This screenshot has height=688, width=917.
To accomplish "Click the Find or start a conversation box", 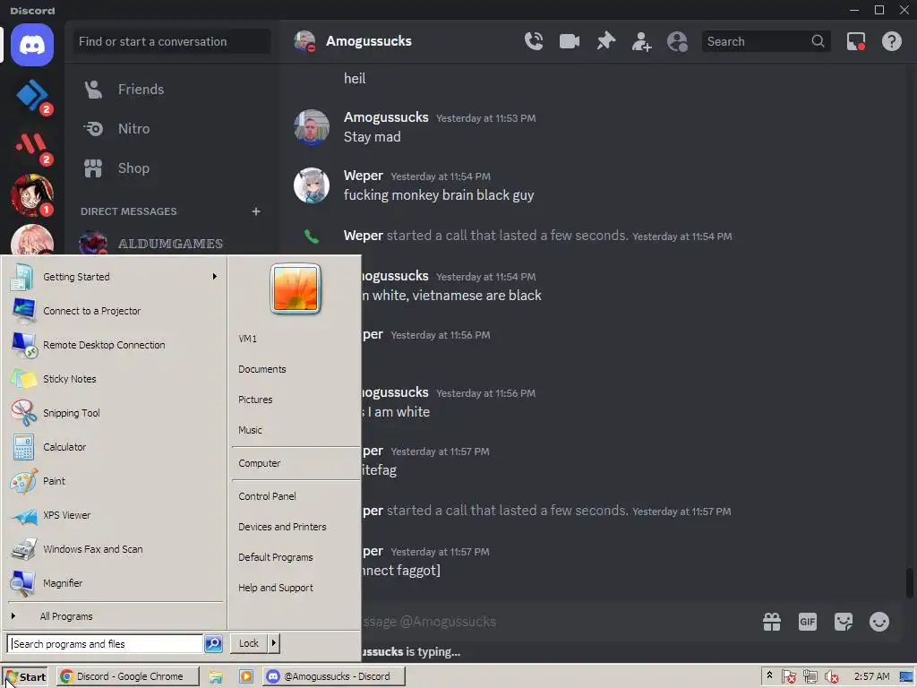I will (172, 41).
